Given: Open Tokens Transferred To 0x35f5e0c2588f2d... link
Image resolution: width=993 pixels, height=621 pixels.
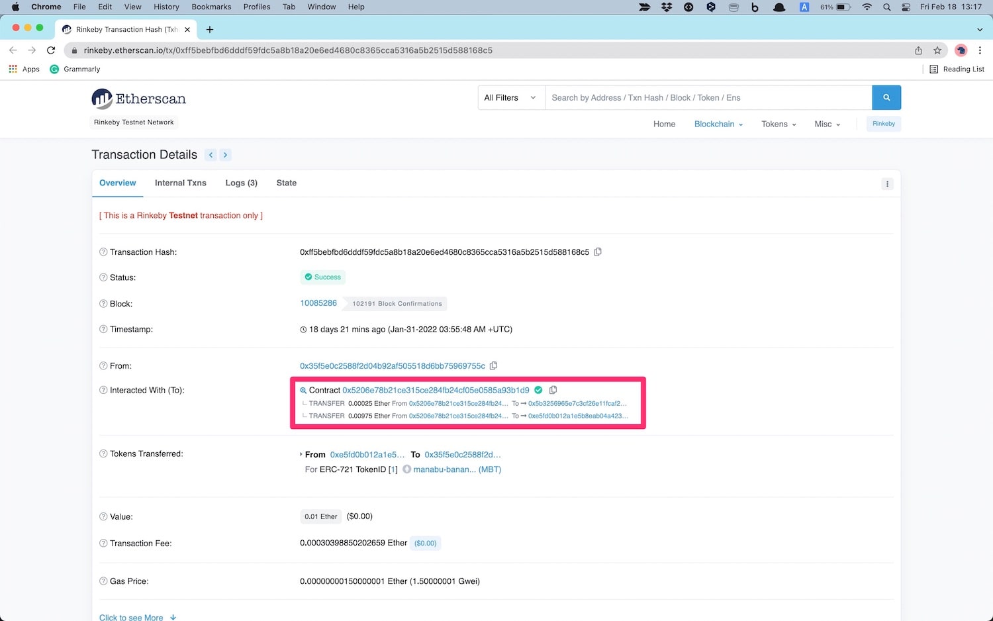Looking at the screenshot, I should click(x=463, y=455).
